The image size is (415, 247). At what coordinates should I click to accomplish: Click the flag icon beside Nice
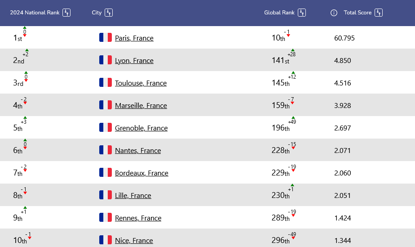tap(106, 240)
